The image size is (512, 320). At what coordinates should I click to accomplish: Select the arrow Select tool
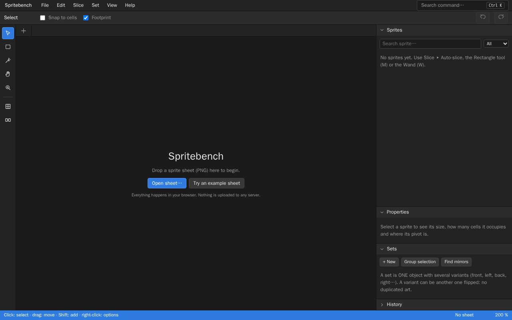click(x=8, y=33)
